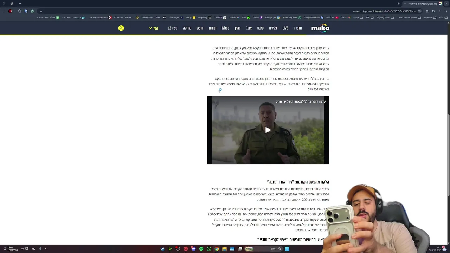Open the Windows Start button
Screen dimensions: 450x253
(287, 249)
